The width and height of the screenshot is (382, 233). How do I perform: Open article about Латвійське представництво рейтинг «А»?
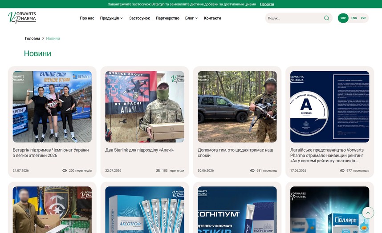click(x=327, y=156)
